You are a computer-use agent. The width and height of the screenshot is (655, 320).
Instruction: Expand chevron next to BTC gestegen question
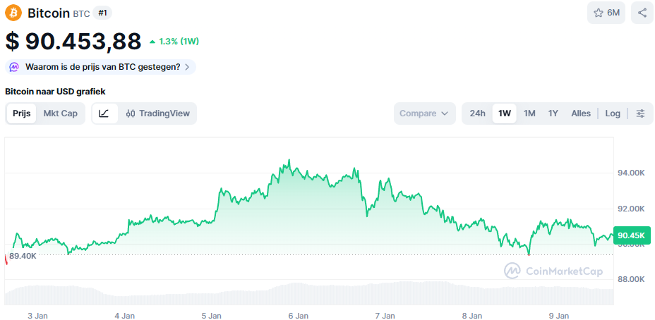pos(187,67)
